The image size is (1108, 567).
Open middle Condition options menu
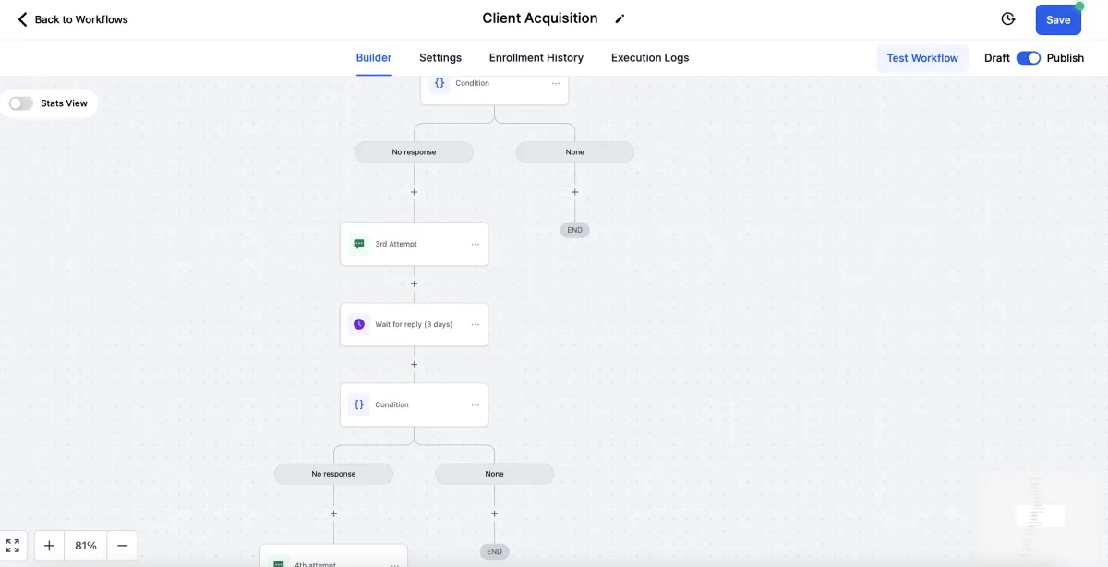[x=476, y=405]
